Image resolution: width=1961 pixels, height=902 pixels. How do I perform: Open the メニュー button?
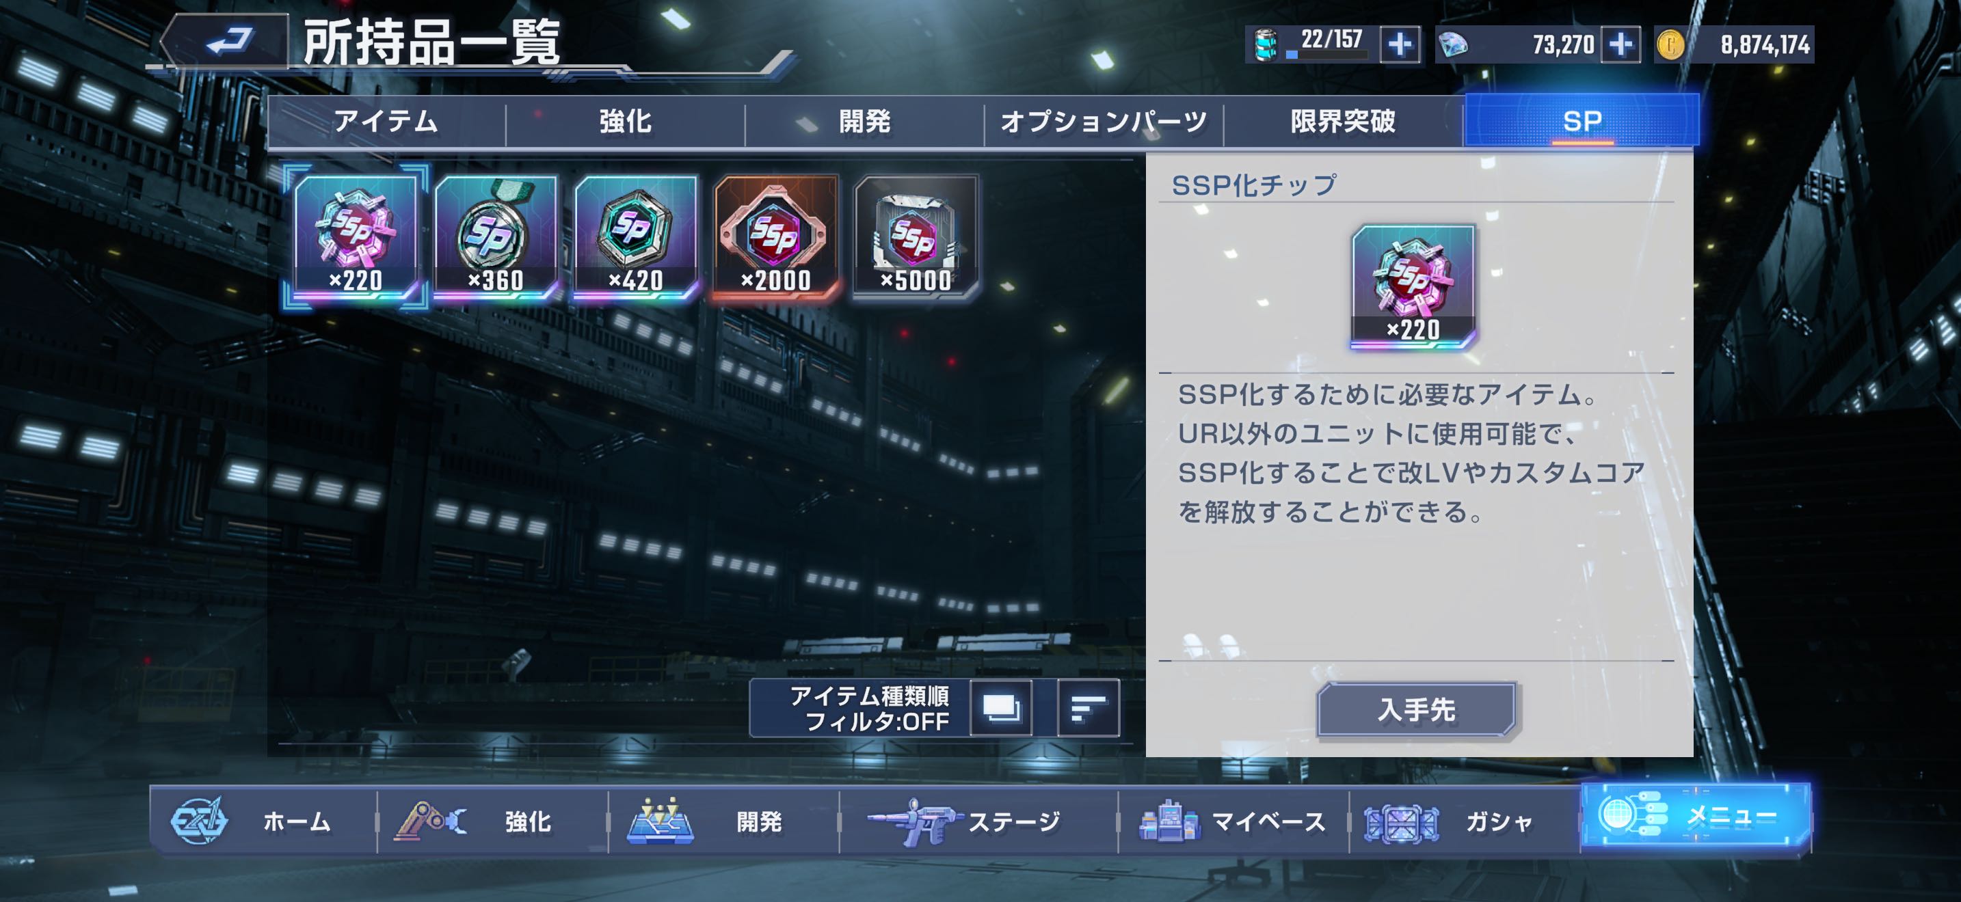pyautogui.click(x=1695, y=816)
